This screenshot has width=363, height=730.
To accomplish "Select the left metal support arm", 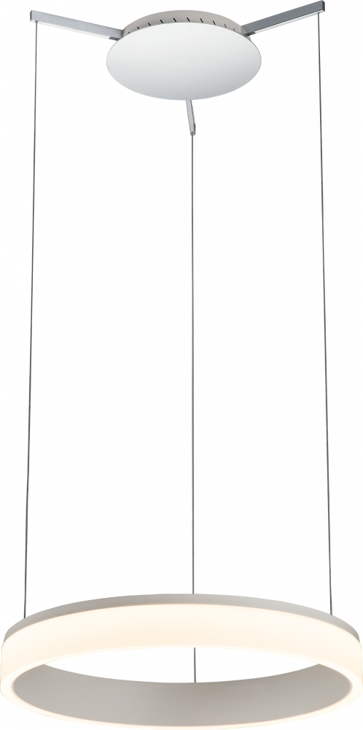I will pos(77,25).
